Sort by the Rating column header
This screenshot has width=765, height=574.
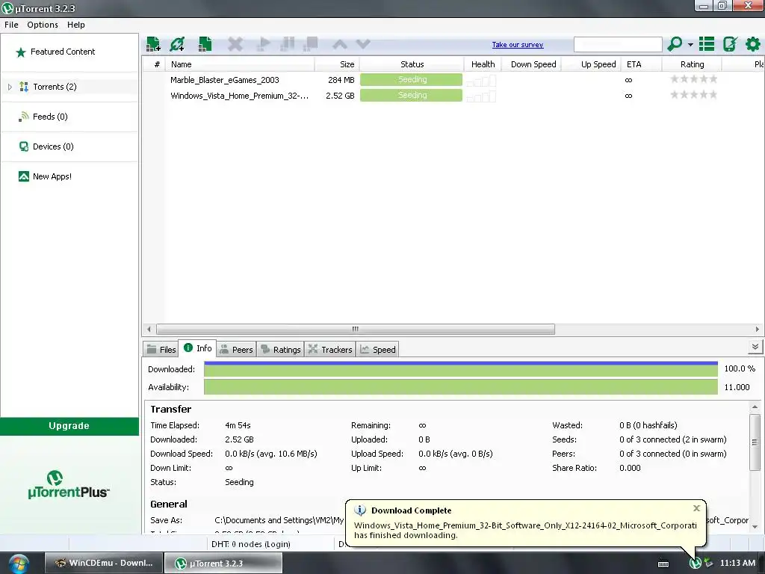coord(692,64)
